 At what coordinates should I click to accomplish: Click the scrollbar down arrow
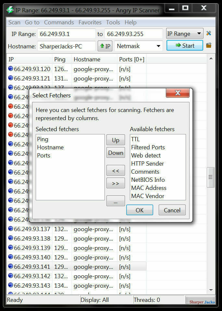click(x=211, y=290)
